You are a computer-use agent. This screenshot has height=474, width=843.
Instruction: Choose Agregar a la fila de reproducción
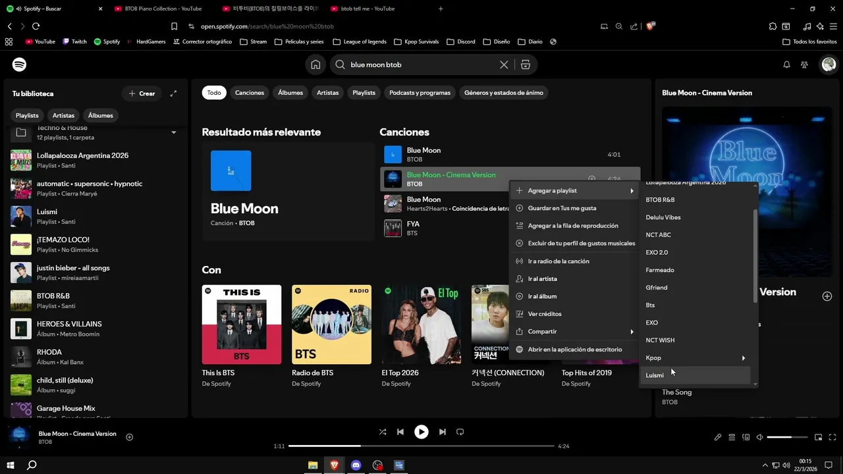pos(575,226)
